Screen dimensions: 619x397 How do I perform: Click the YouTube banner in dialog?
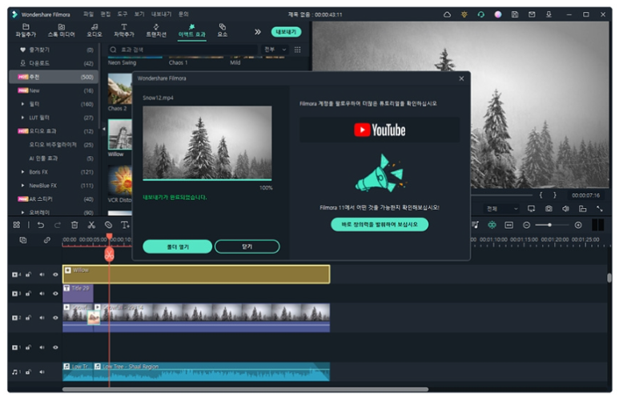tap(380, 130)
